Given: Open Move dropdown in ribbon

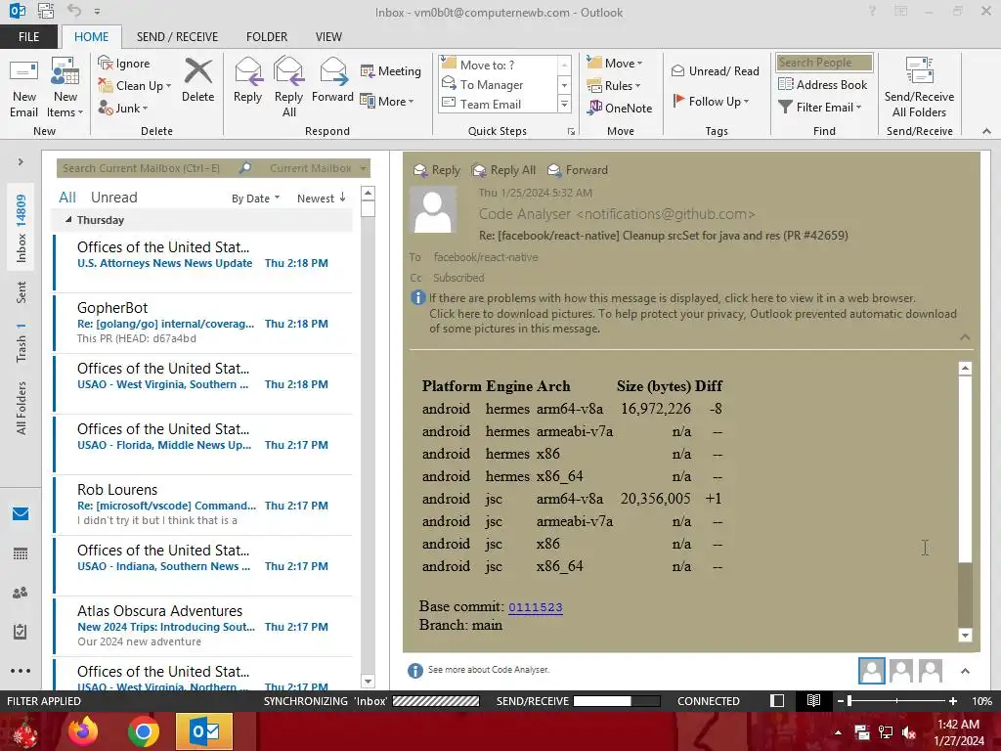Looking at the screenshot, I should tap(615, 64).
